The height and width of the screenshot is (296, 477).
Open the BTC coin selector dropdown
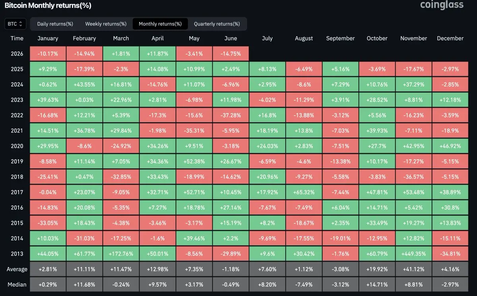pyautogui.click(x=16, y=24)
